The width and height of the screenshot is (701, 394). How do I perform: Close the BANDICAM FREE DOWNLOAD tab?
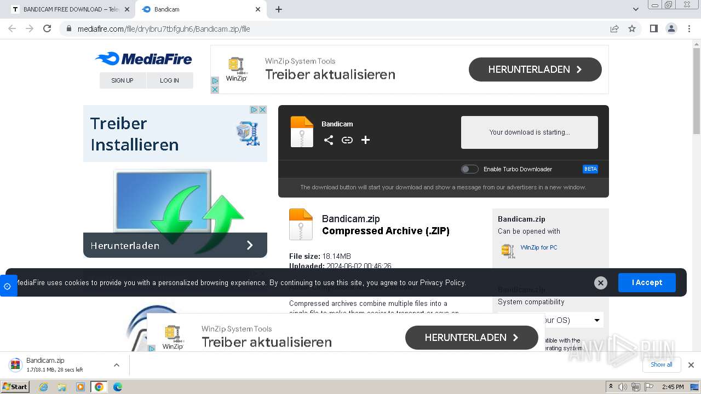click(127, 9)
